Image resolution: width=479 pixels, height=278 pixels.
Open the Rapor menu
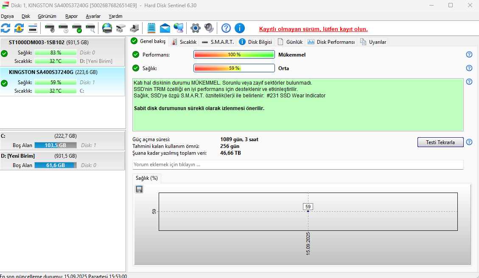point(71,16)
